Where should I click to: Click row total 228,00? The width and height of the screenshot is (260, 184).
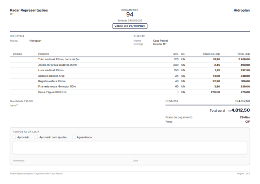(x=245, y=87)
